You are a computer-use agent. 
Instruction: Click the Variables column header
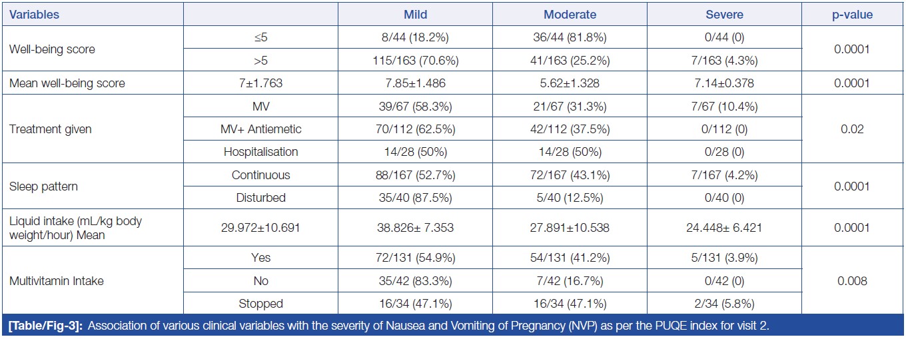(x=35, y=14)
